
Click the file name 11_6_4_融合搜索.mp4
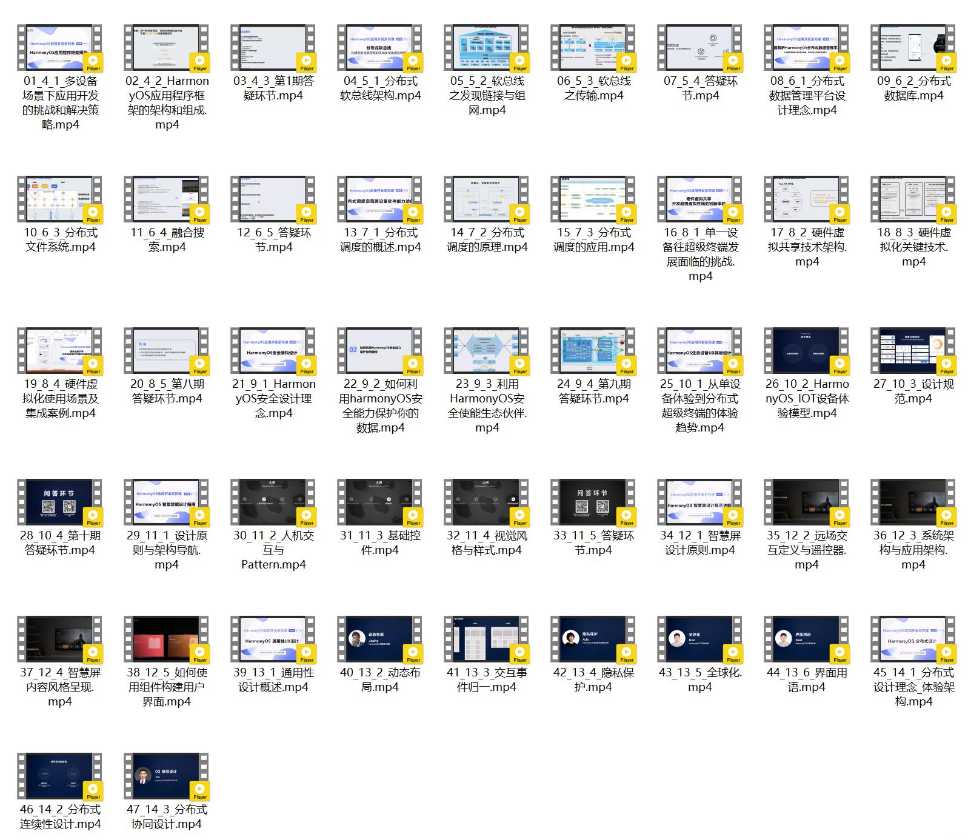click(167, 240)
